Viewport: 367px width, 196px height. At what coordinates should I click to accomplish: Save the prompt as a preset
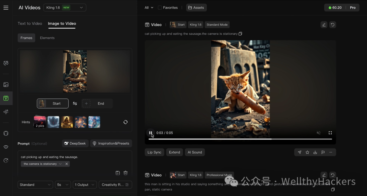[118, 173]
